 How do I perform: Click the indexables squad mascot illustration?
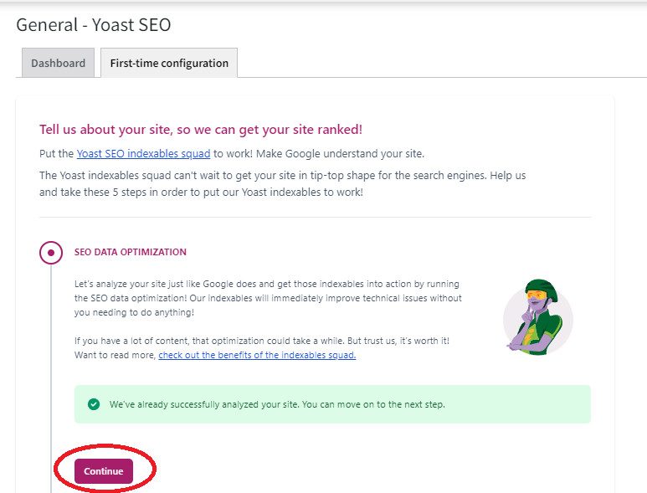(x=537, y=316)
